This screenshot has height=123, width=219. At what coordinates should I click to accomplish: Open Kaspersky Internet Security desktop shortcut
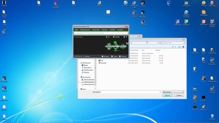[x=212, y=23]
